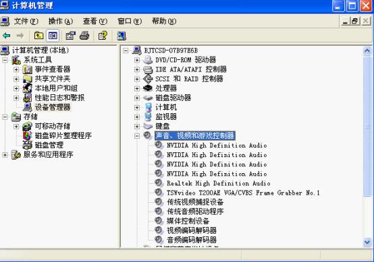Collapse the 声音、视频和游戏控制器 category
The width and height of the screenshot is (374, 262).
(137, 136)
